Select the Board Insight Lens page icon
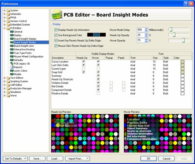Screen dimensions: 195x164 point(12,46)
